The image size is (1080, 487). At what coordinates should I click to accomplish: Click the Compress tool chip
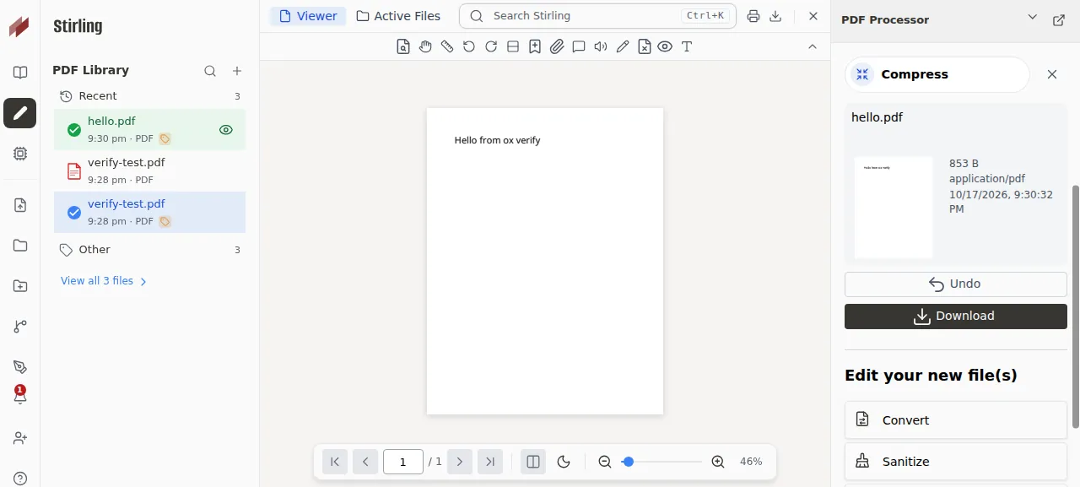click(937, 74)
